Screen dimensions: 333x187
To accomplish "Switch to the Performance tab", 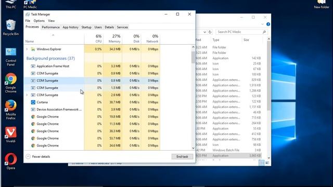I will tap(50, 27).
